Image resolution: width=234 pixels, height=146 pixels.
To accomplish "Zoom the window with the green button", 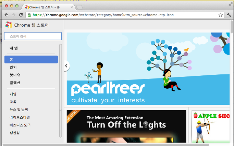I will pos(17,6).
